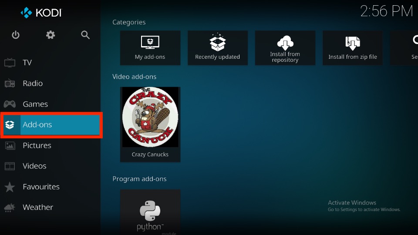Open the partly visible Search category tile
The width and height of the screenshot is (418, 235).
(x=404, y=48)
